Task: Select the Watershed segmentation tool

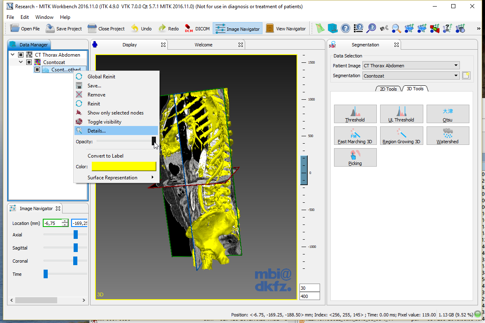Action: (448, 136)
